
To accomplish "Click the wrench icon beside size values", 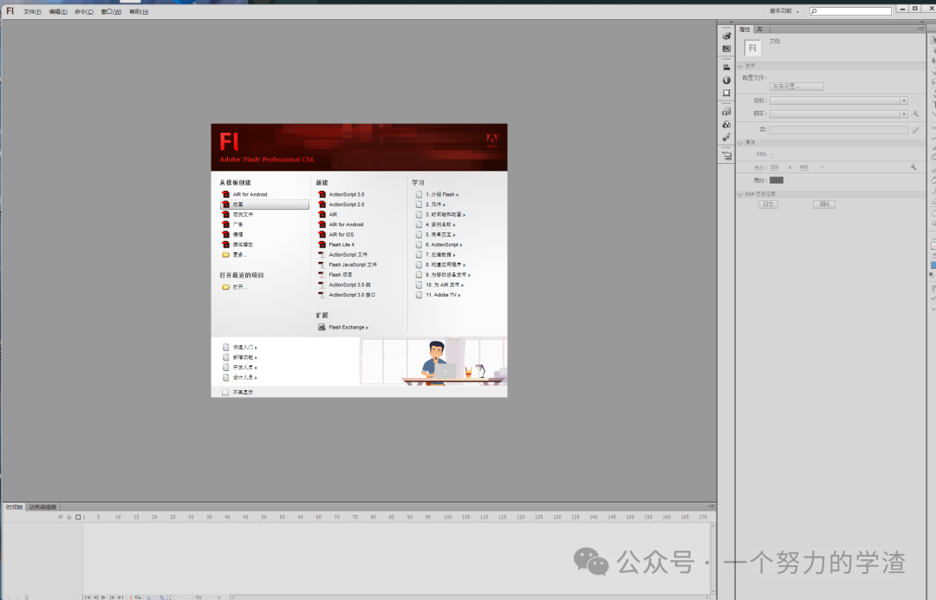I will [x=913, y=167].
